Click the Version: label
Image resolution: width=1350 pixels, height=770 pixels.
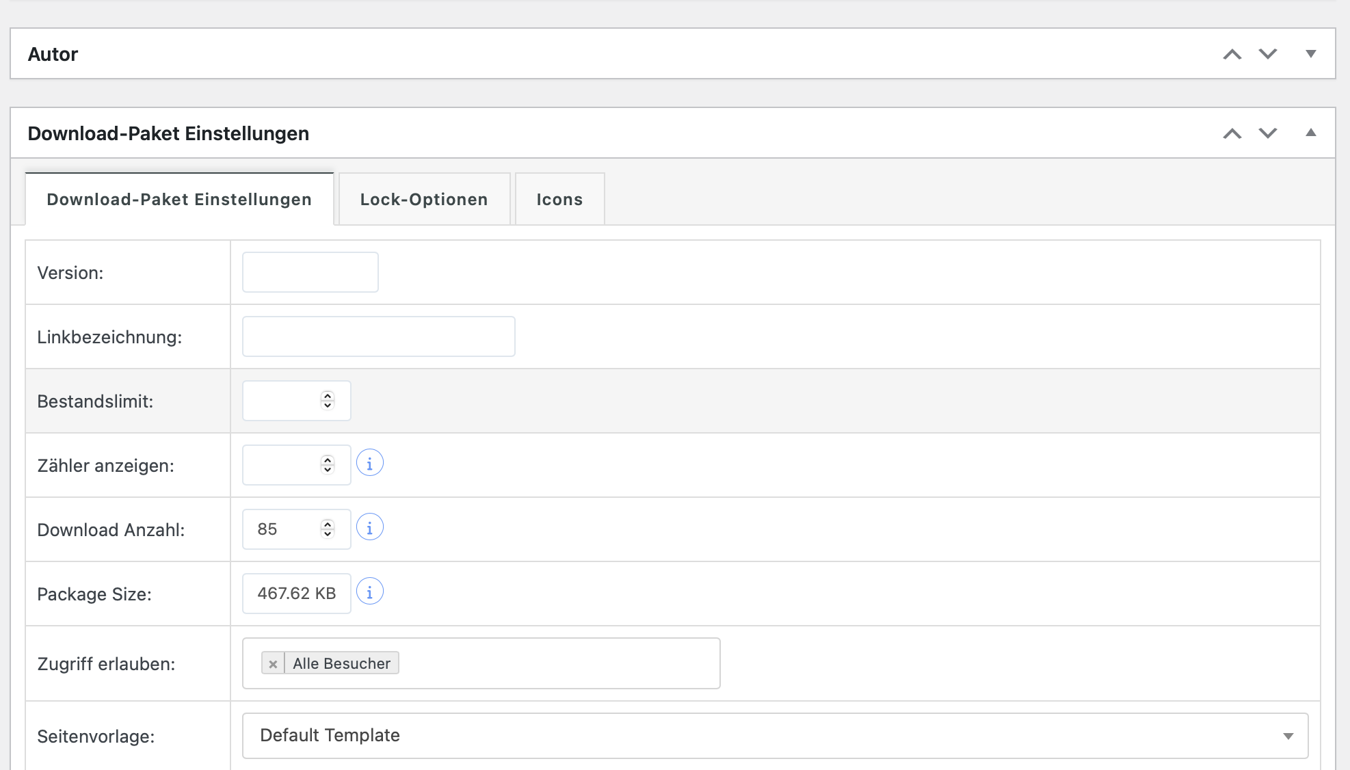pyautogui.click(x=70, y=273)
